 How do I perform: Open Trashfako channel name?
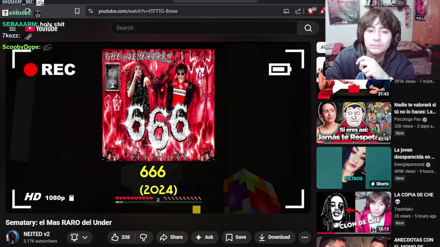(x=404, y=209)
